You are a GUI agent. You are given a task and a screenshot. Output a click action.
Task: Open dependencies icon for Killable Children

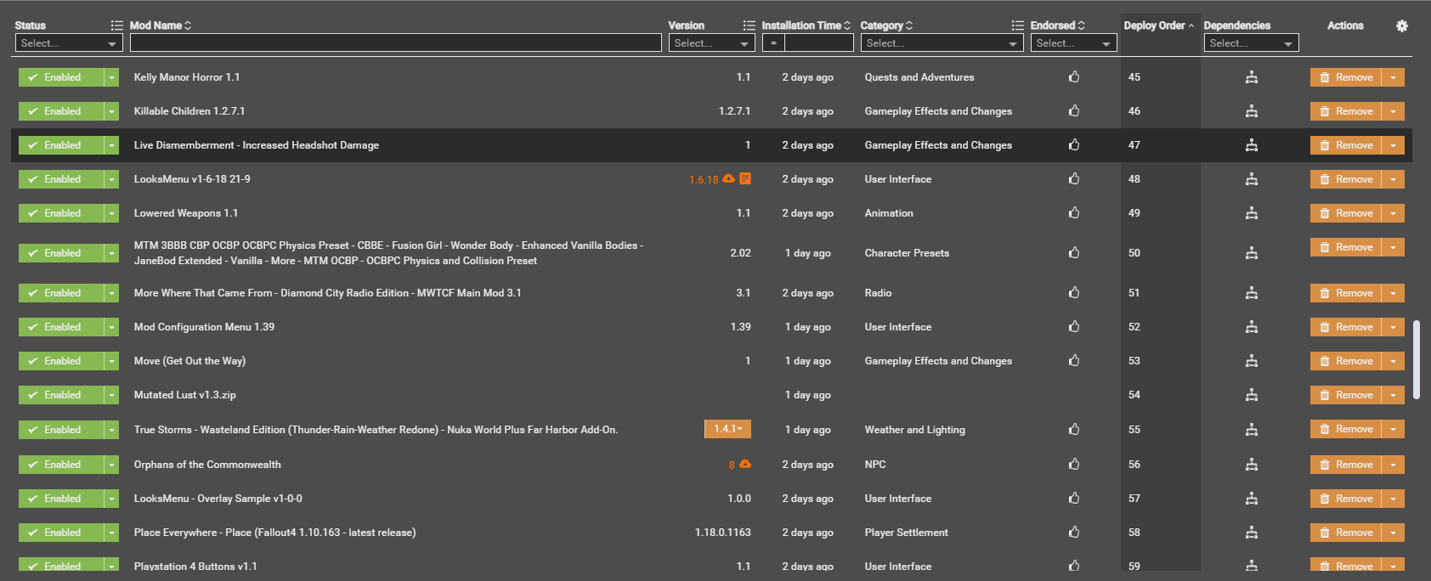(x=1251, y=111)
